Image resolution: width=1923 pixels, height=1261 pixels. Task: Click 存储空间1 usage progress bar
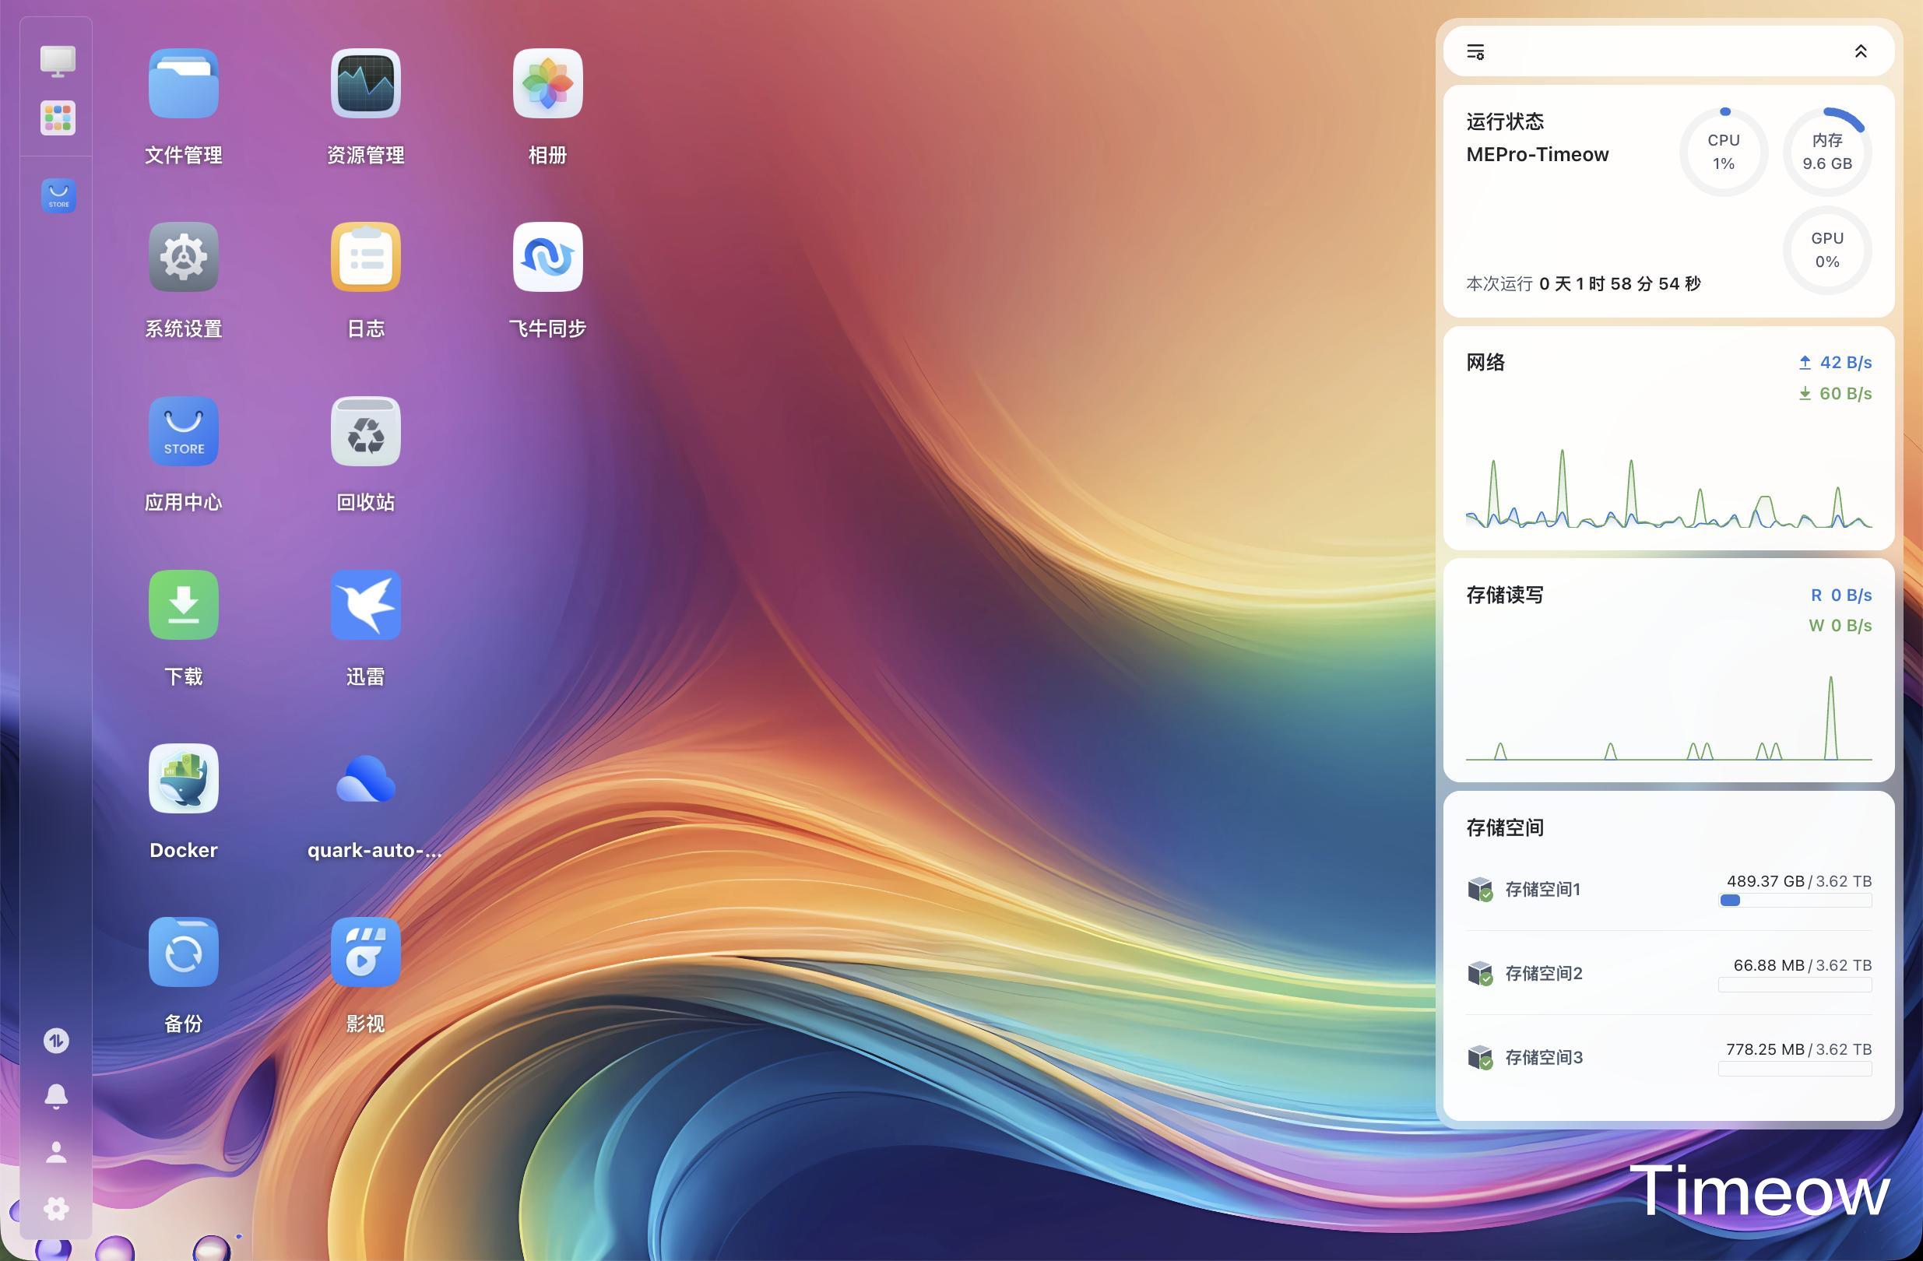(1795, 900)
